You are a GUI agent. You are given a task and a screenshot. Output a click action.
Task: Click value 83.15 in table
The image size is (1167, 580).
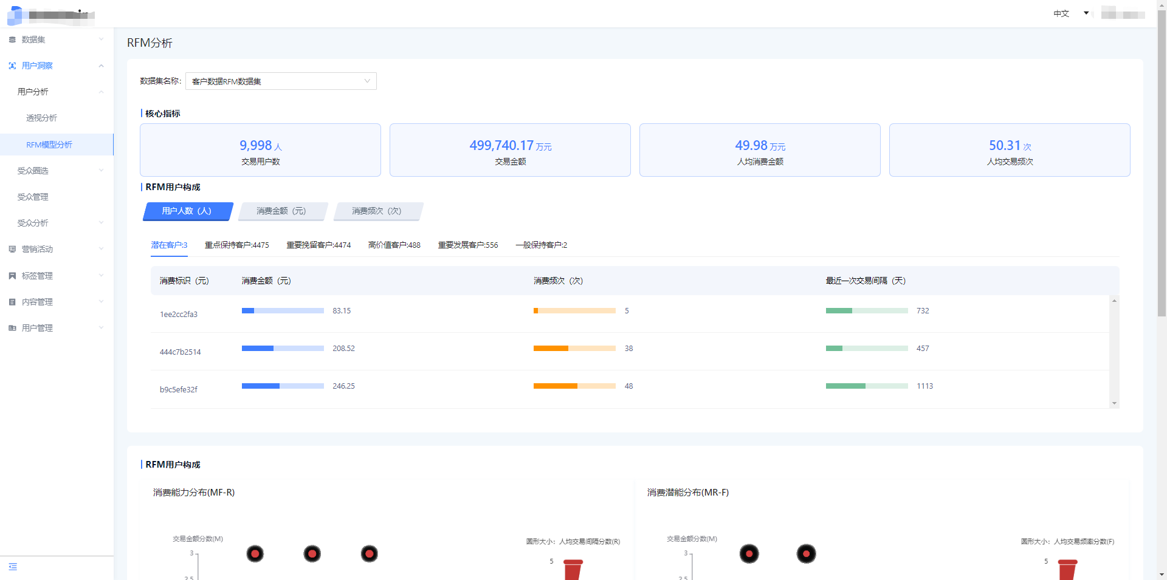[x=342, y=311]
